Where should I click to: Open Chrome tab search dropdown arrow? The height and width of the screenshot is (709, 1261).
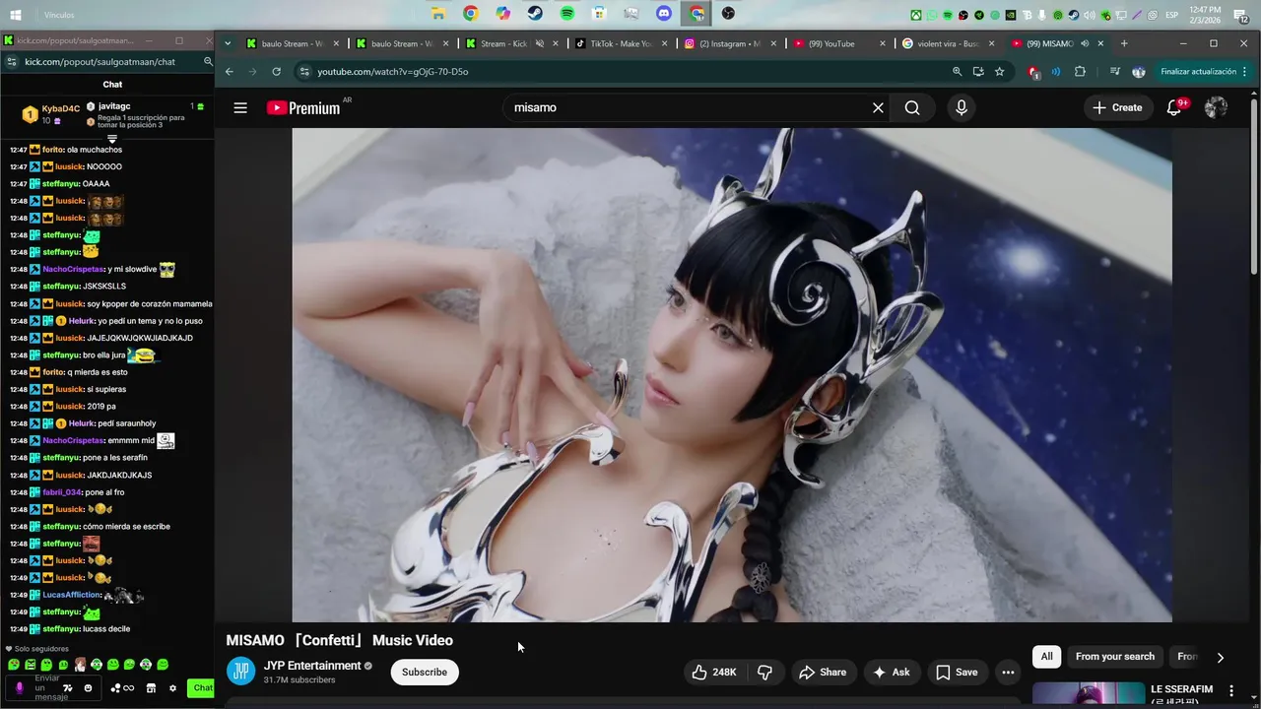click(x=228, y=43)
